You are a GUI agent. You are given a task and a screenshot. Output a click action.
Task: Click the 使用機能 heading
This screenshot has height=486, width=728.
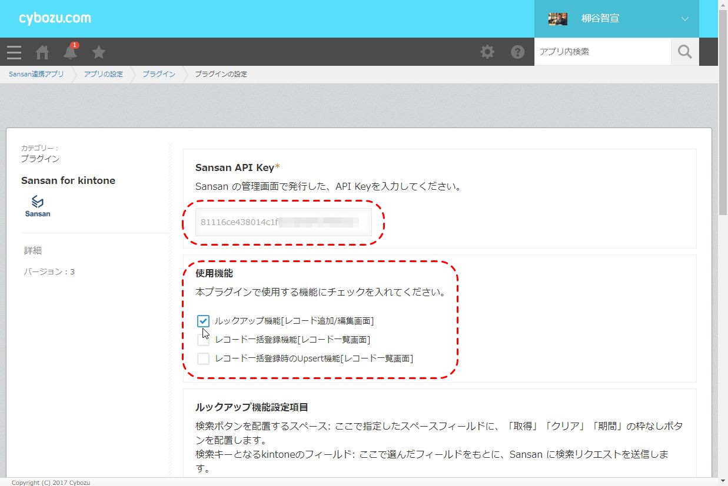[x=214, y=273]
